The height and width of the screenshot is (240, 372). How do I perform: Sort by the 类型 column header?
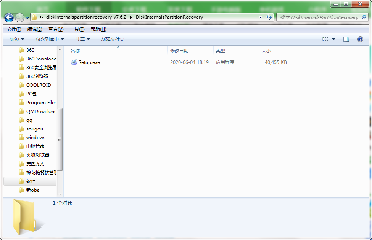tap(221, 51)
